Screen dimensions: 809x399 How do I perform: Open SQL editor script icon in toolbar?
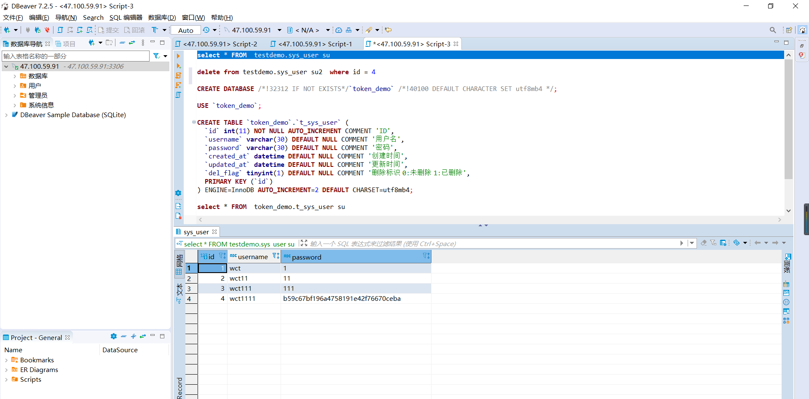coord(60,30)
